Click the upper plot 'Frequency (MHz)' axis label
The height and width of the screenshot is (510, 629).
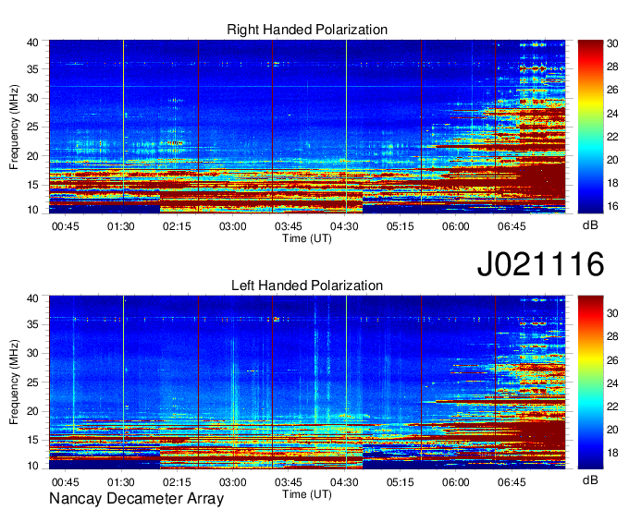14,127
